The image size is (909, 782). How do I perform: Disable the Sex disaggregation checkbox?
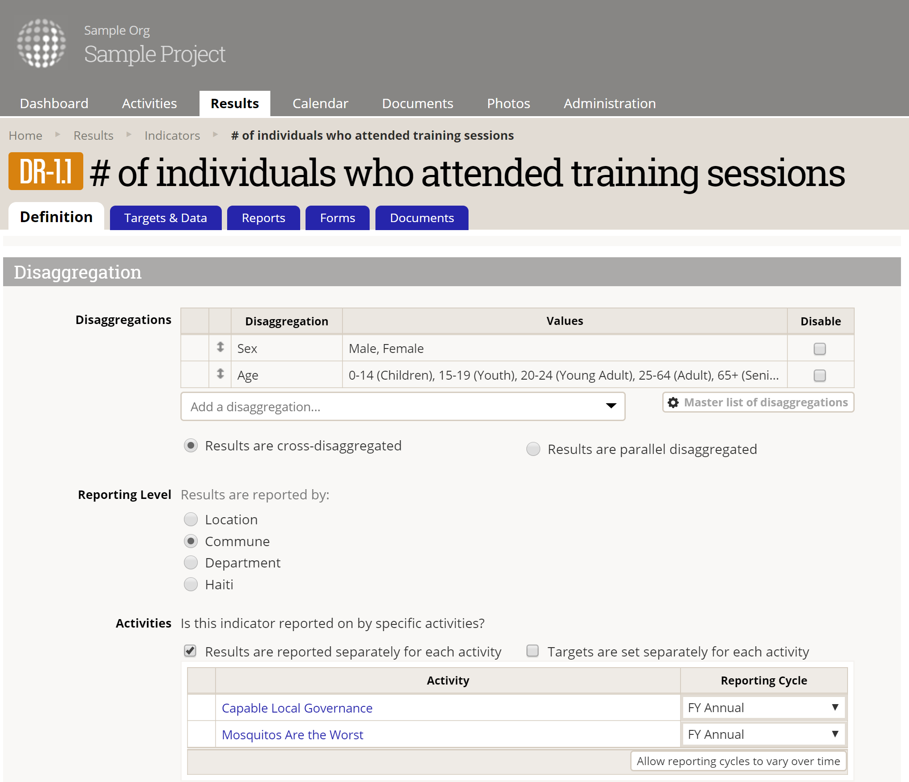(x=819, y=348)
